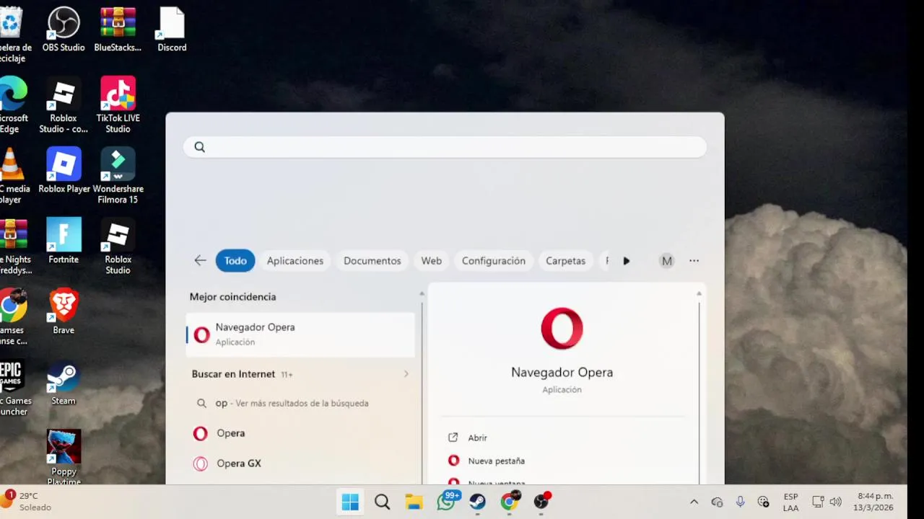Image resolution: width=924 pixels, height=519 pixels.
Task: Open Chrome desktop shortcut (Ramses)
Action: pos(13,317)
